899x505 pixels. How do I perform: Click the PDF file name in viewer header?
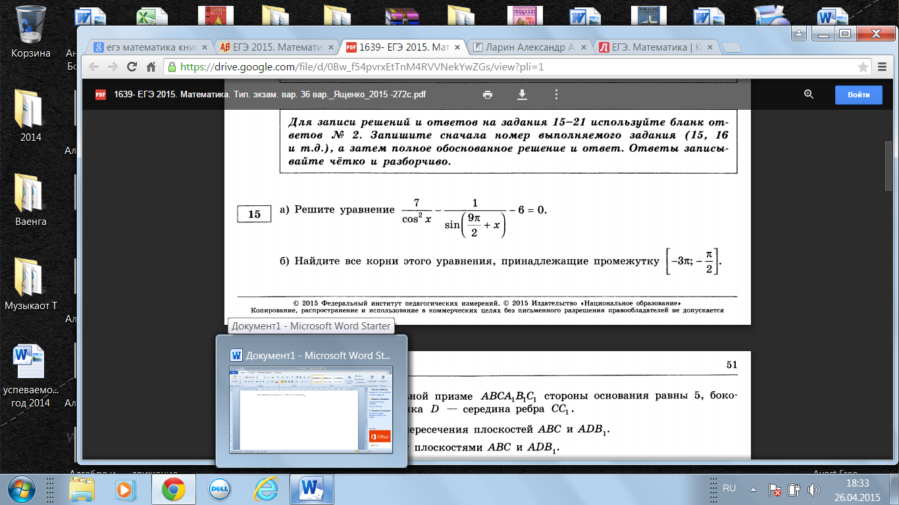270,95
